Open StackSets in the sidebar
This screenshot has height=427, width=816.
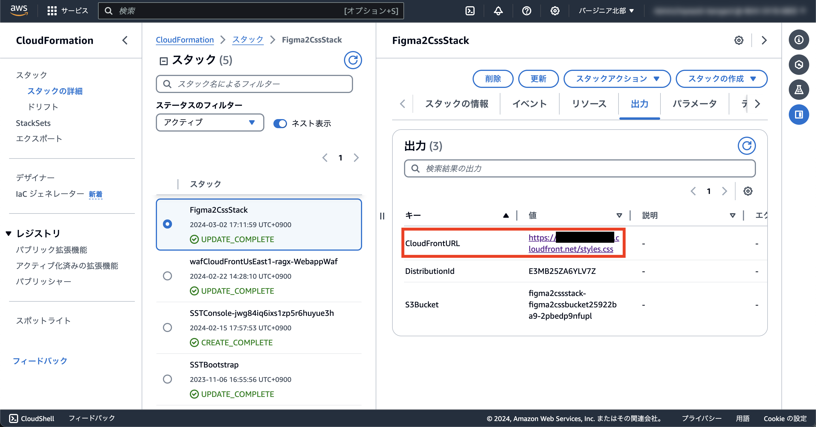pyautogui.click(x=33, y=123)
